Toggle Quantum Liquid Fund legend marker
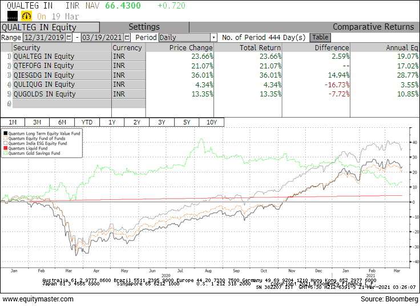 pos(6,148)
